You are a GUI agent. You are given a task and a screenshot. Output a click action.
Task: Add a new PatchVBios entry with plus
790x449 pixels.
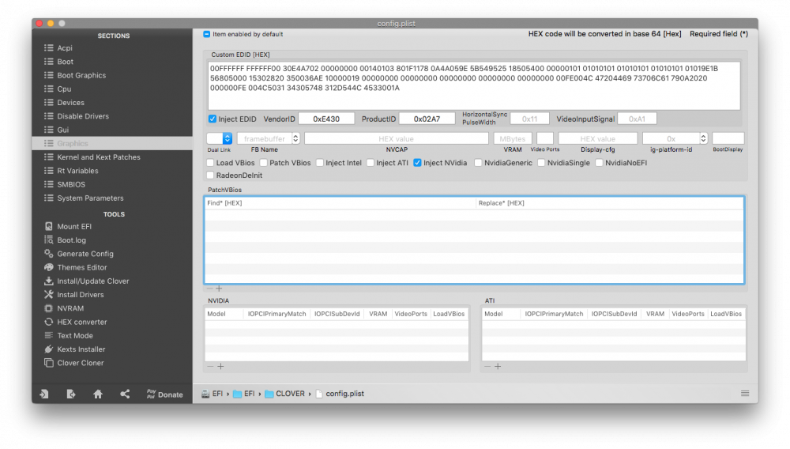(219, 289)
